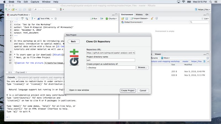Click the Save All icon in main toolbar
Screen dimensions: 221x124
click(x=24, y=9)
